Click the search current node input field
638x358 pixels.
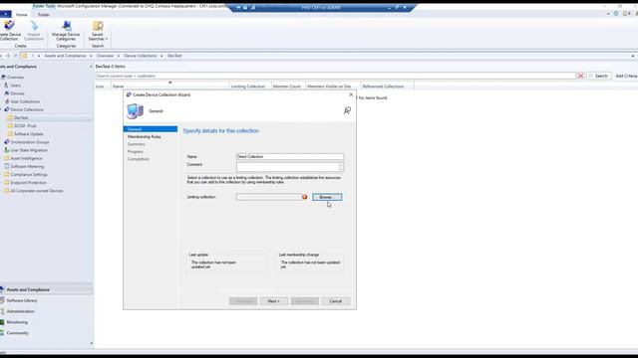pyautogui.click(x=335, y=76)
